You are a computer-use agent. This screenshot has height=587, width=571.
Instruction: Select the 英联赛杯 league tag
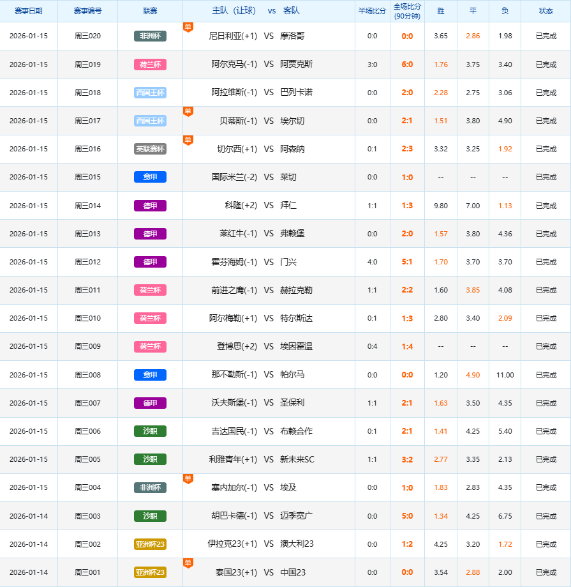point(150,149)
